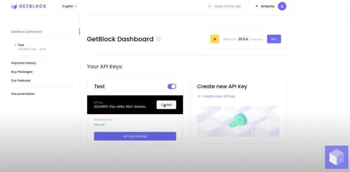The image size is (350, 172).
Task: Click the yellow balance package icon
Action: pyautogui.click(x=215, y=39)
